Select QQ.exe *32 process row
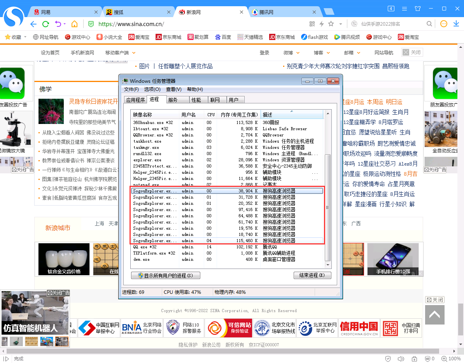The width and height of the screenshot is (464, 363). point(227,247)
